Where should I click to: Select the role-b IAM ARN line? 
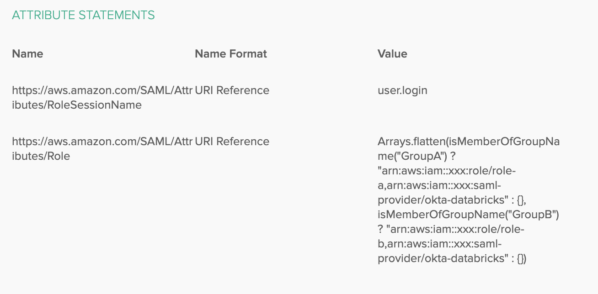[451, 229]
